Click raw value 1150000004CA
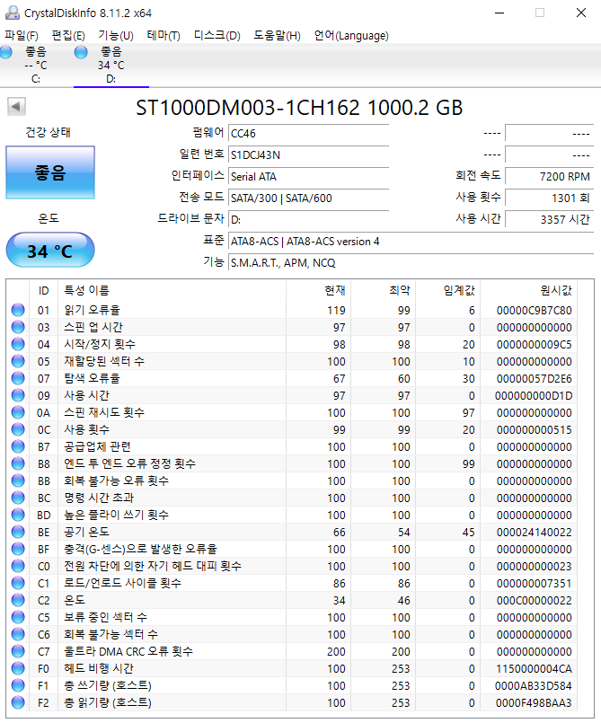 coord(535,668)
